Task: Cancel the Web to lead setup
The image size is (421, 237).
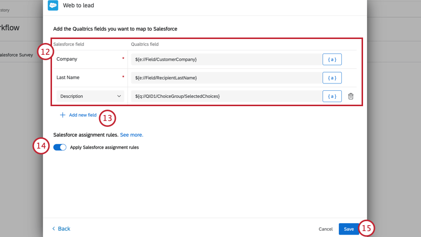Action: [325, 229]
